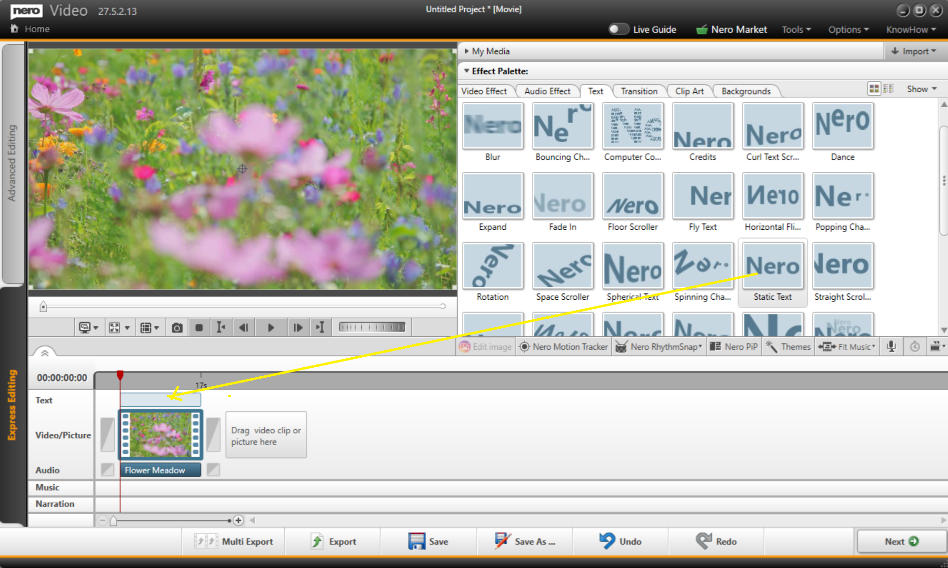Switch to the thumbnail grid view icon

click(874, 89)
